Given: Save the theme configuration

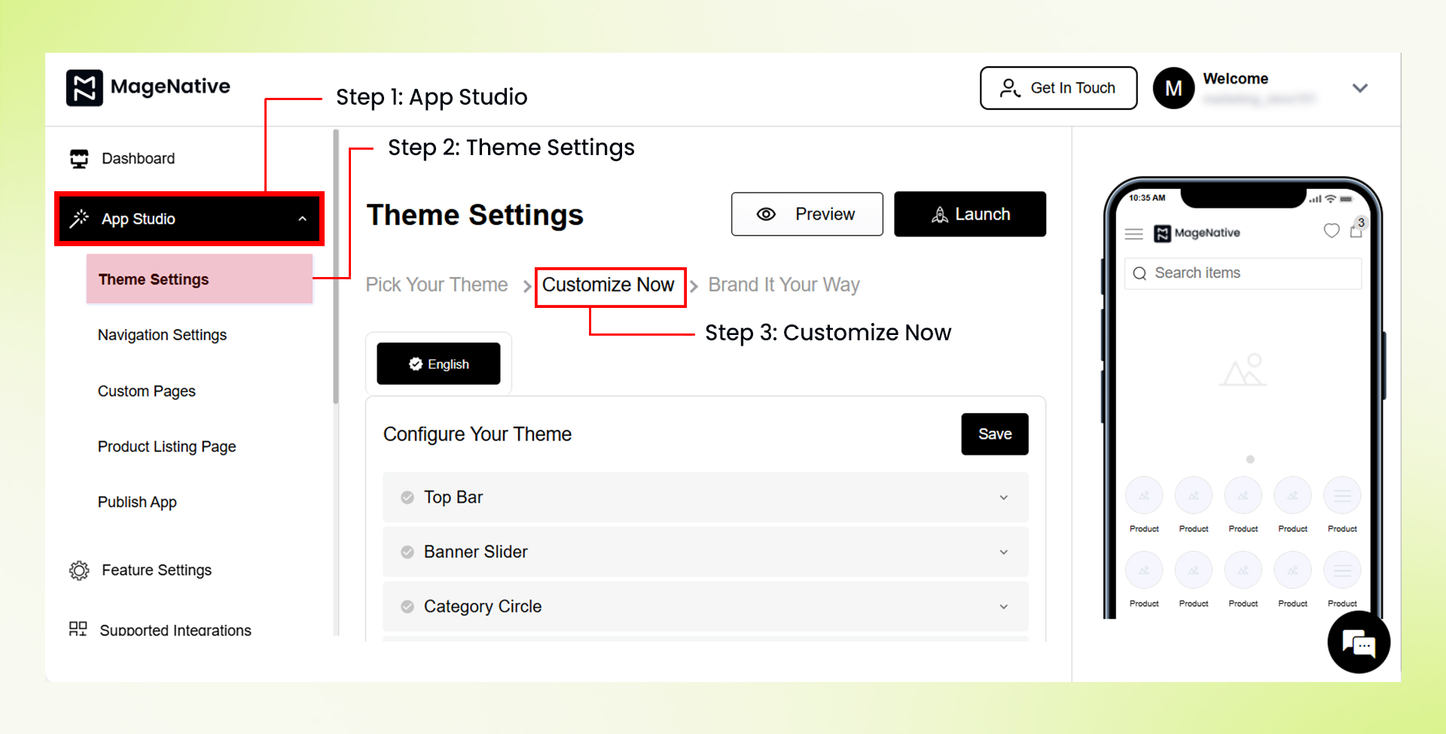Looking at the screenshot, I should (994, 434).
